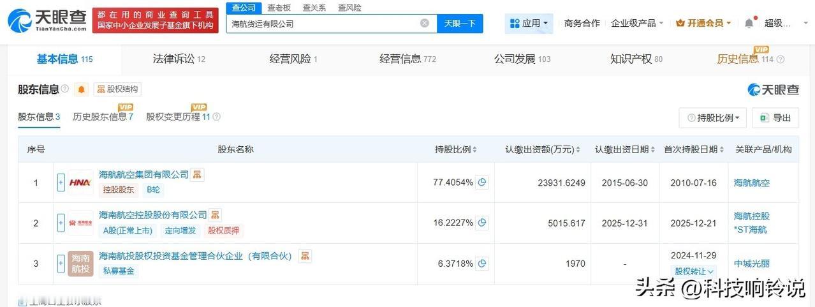Open the 海航控股 related product link

click(x=752, y=216)
